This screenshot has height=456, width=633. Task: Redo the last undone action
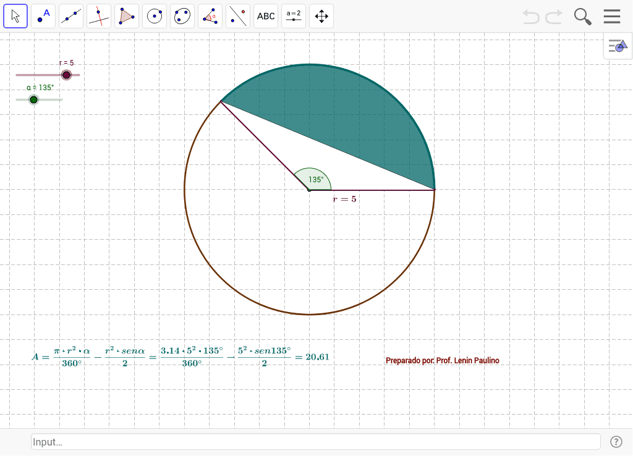[x=554, y=16]
